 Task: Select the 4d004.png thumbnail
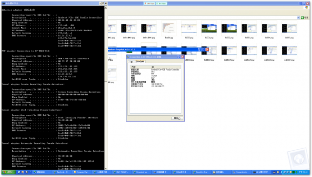click(x=269, y=29)
